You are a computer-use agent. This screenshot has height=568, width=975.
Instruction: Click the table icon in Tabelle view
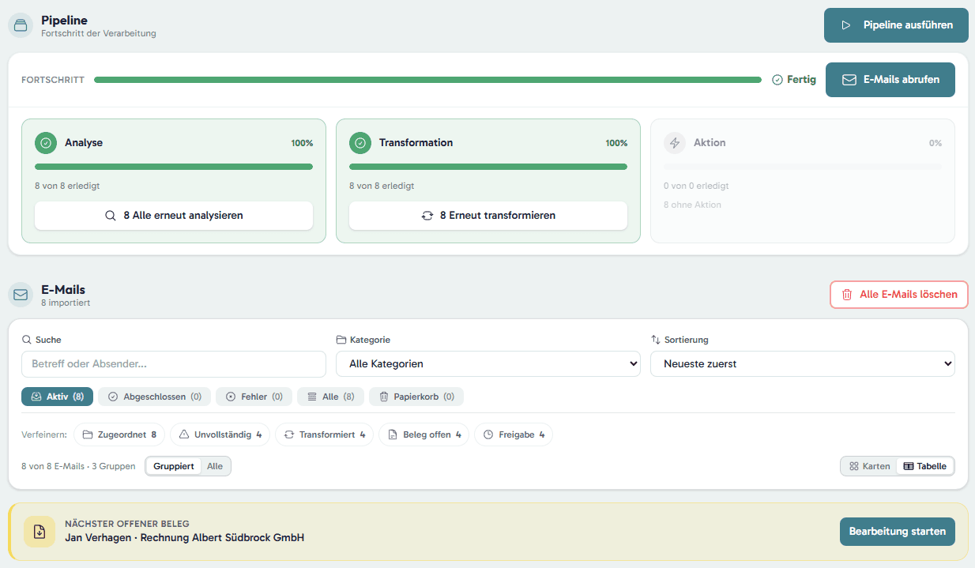click(909, 466)
